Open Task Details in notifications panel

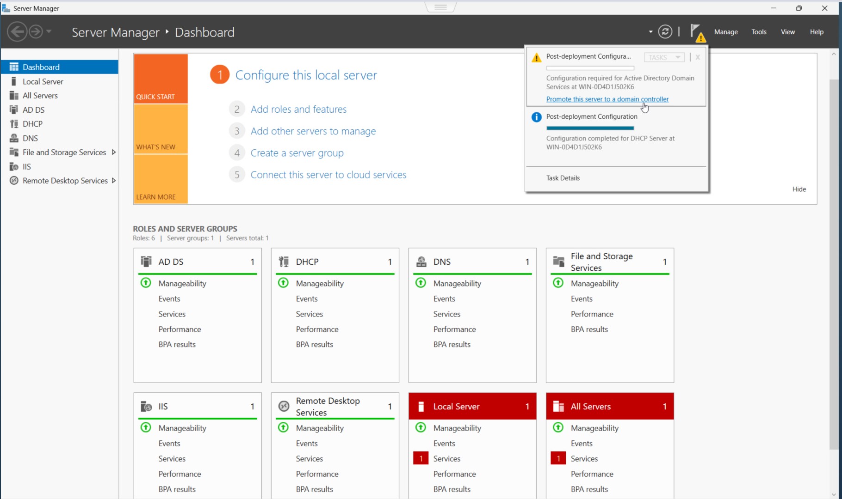[563, 178]
